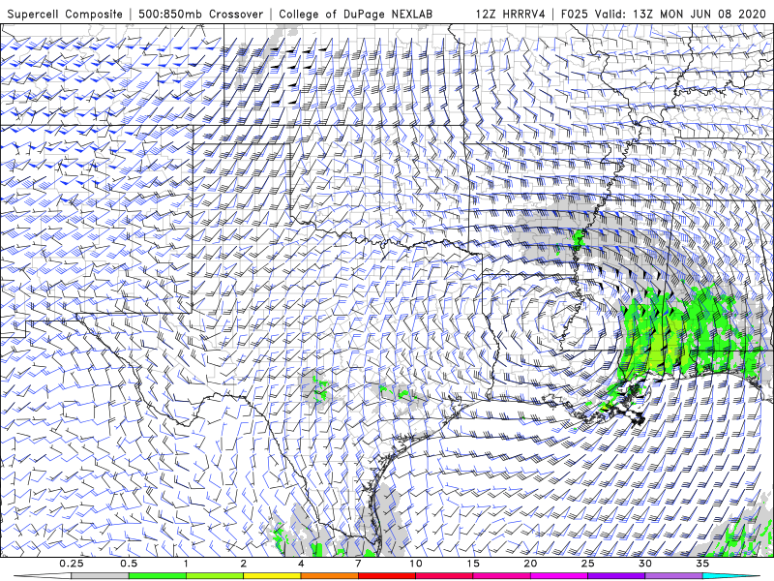Click the legend value 20

pyautogui.click(x=530, y=564)
